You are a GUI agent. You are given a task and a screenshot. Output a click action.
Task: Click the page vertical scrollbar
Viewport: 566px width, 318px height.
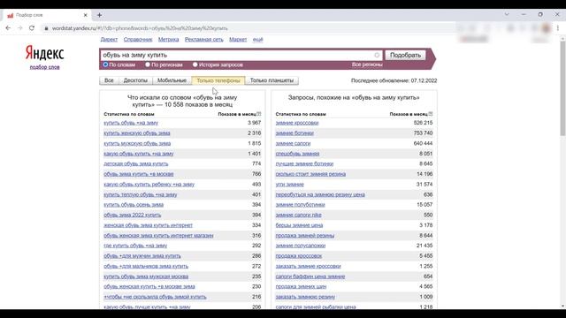point(562,88)
